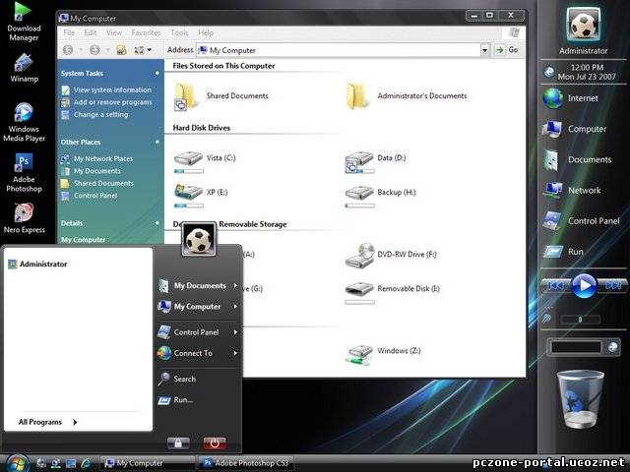630x472 pixels.
Task: Open Network from the sidebar
Action: tap(572, 190)
